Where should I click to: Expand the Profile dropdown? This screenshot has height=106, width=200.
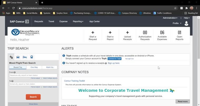pyautogui.click(x=177, y=23)
